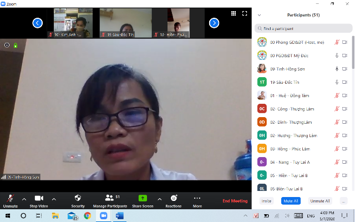
Task: Open audio options arrow beside Unmute
Action: tap(24, 199)
